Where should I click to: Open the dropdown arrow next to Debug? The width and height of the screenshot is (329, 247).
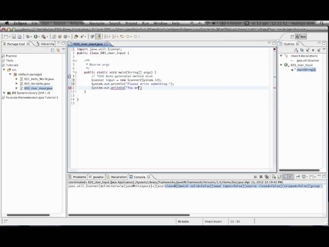(x=31, y=37)
